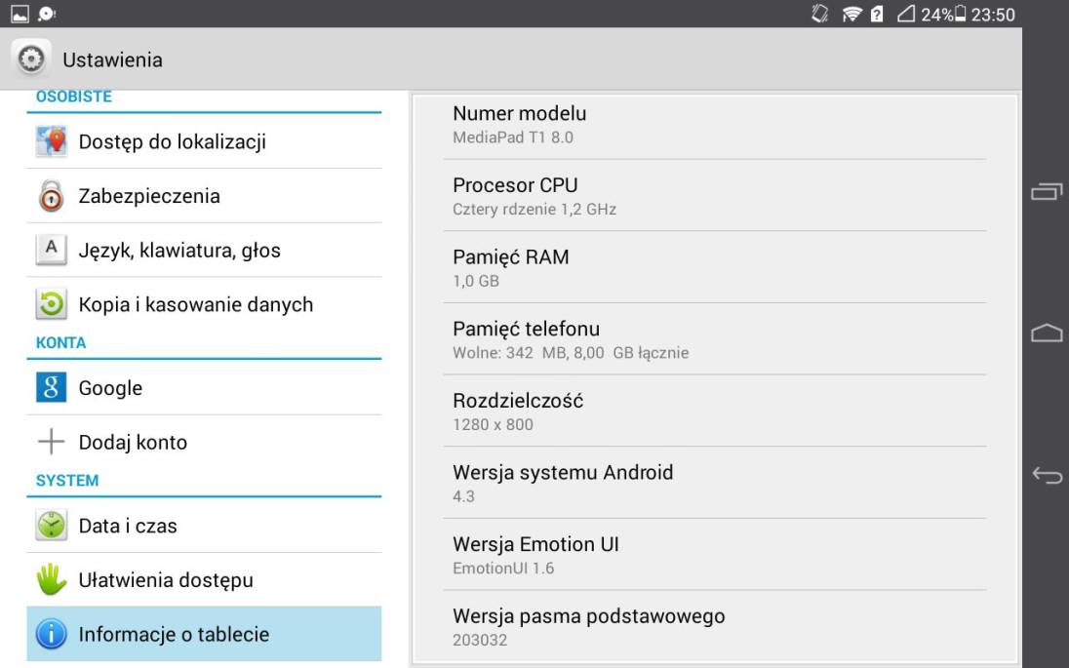The width and height of the screenshot is (1069, 668).
Task: Tap the picture notification icon in status bar
Action: coord(20,14)
